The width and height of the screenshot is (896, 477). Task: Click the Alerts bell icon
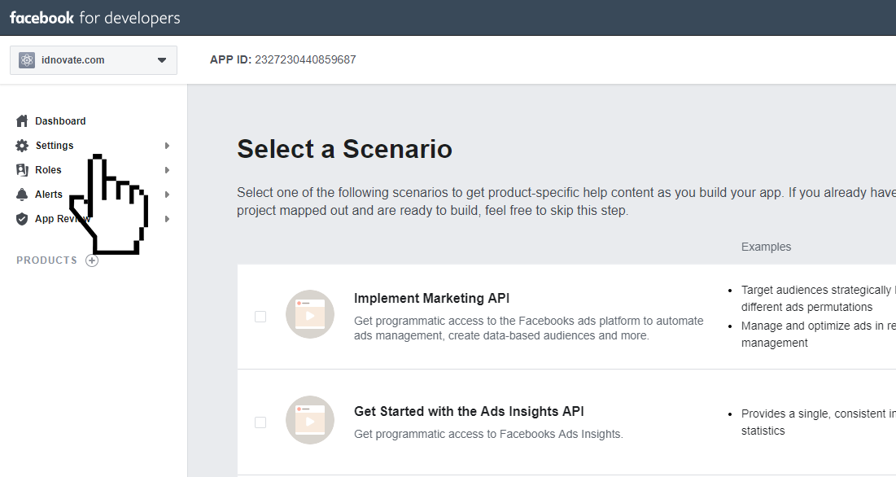pos(22,195)
